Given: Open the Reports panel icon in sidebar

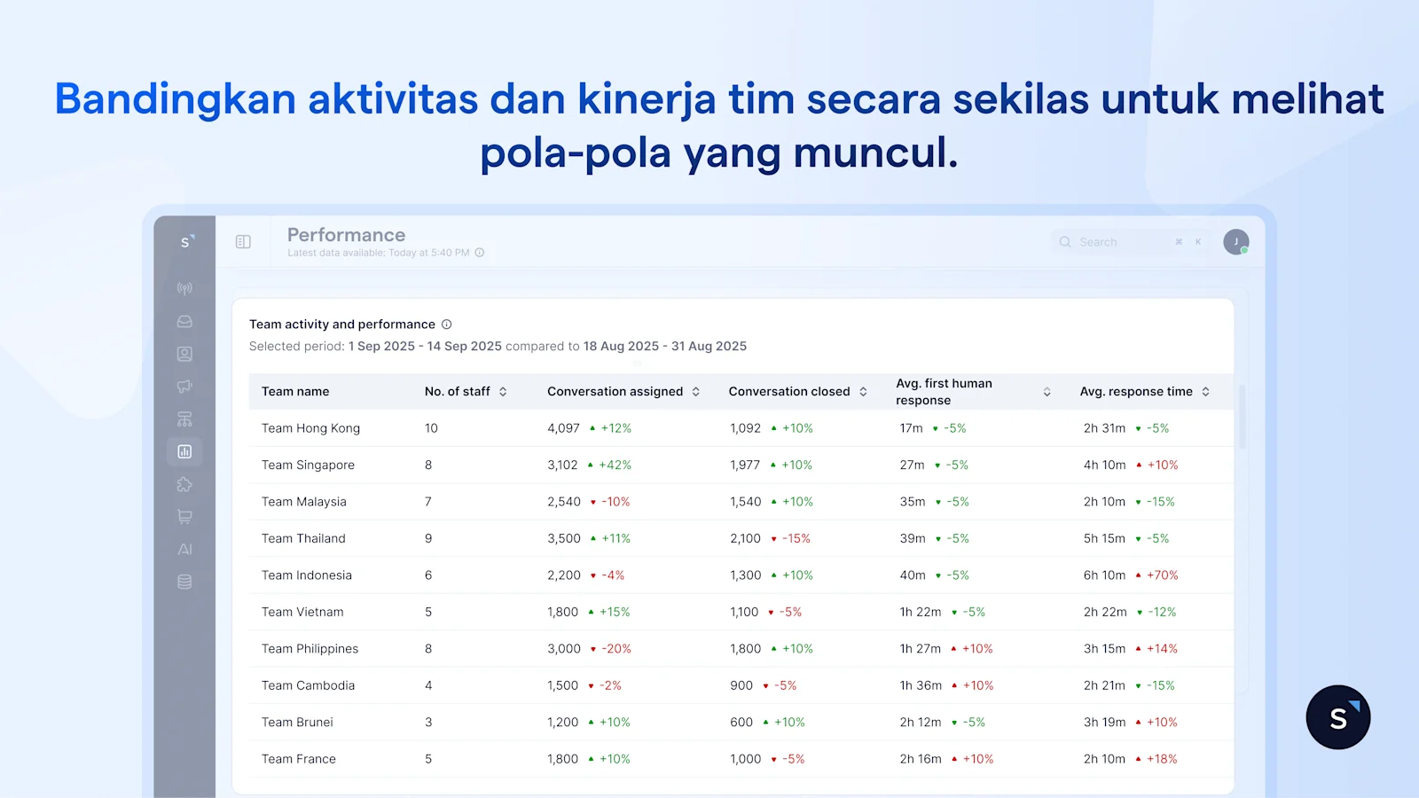Looking at the screenshot, I should pos(184,451).
